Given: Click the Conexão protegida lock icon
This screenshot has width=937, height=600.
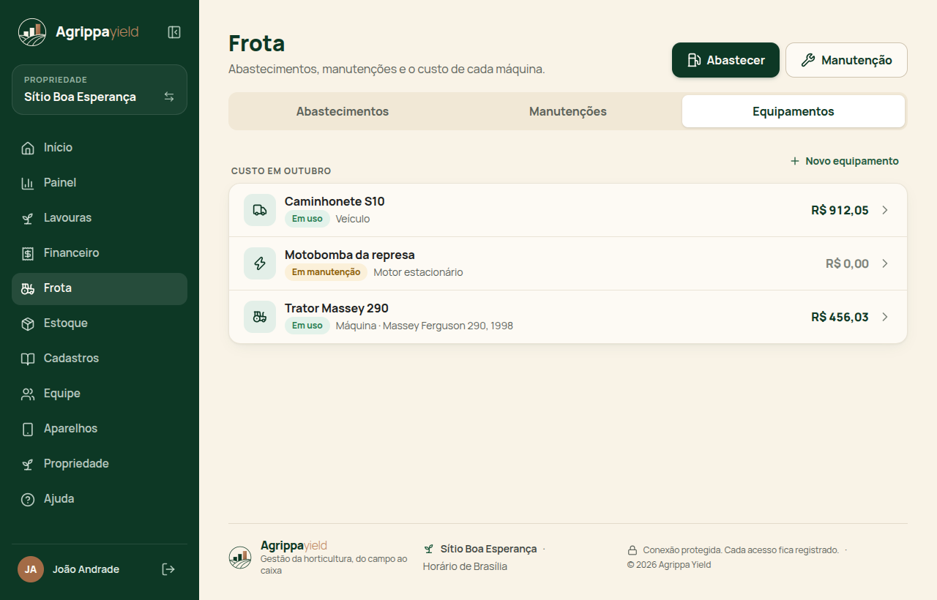Looking at the screenshot, I should [x=632, y=550].
